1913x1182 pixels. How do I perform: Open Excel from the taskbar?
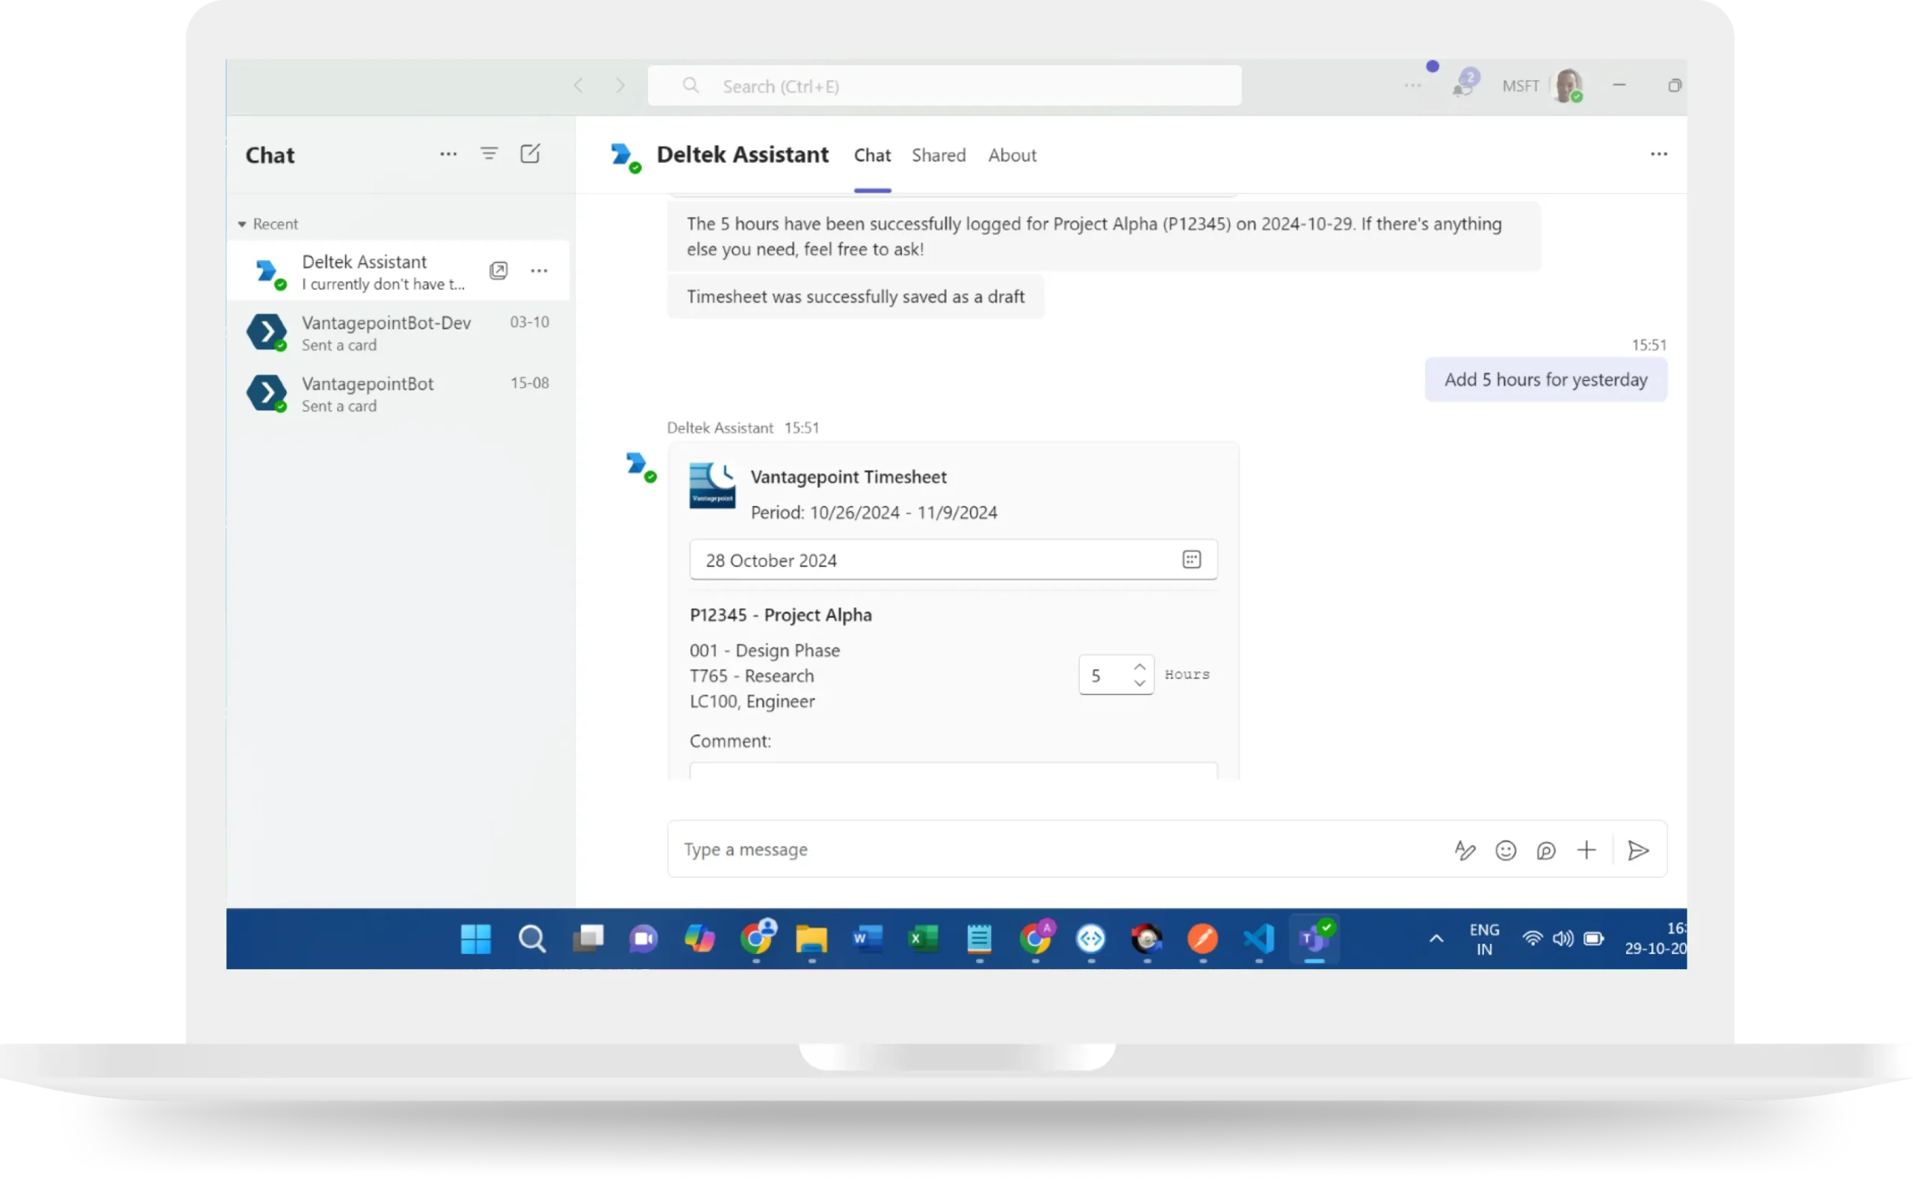(924, 939)
